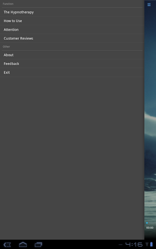Tap the Other section header
The height and width of the screenshot is (249, 156).
[x=6, y=47]
